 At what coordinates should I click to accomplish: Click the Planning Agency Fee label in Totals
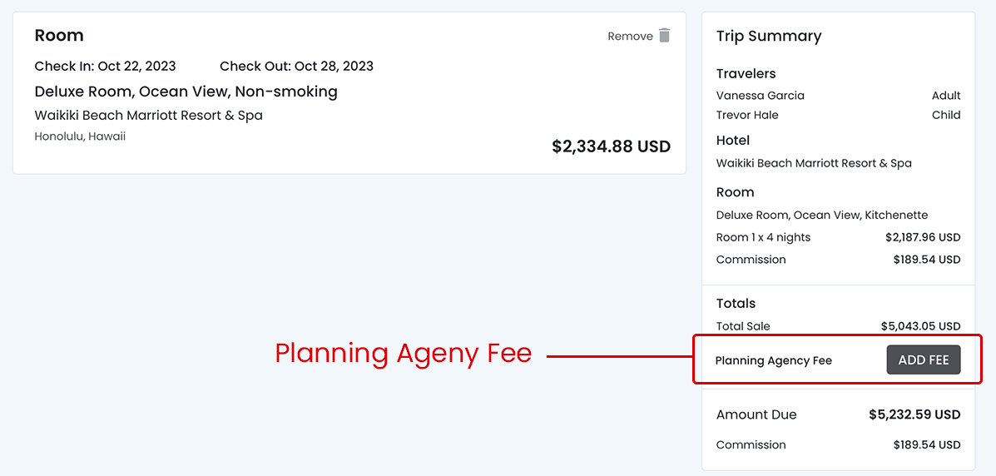pos(773,360)
